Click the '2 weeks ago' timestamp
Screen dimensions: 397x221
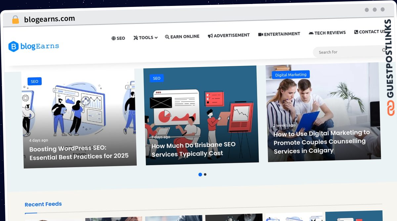click(284, 125)
